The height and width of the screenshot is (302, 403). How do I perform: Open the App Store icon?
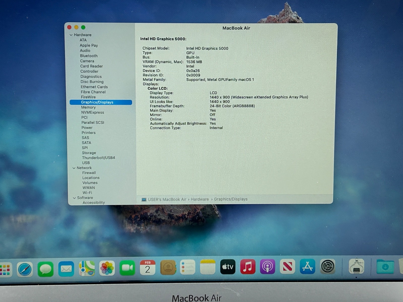click(x=307, y=267)
